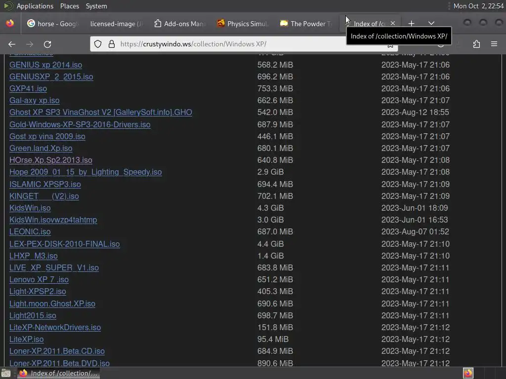Click date 2023-Jun-01 16:53
This screenshot has width=506, height=379.
[x=415, y=220]
